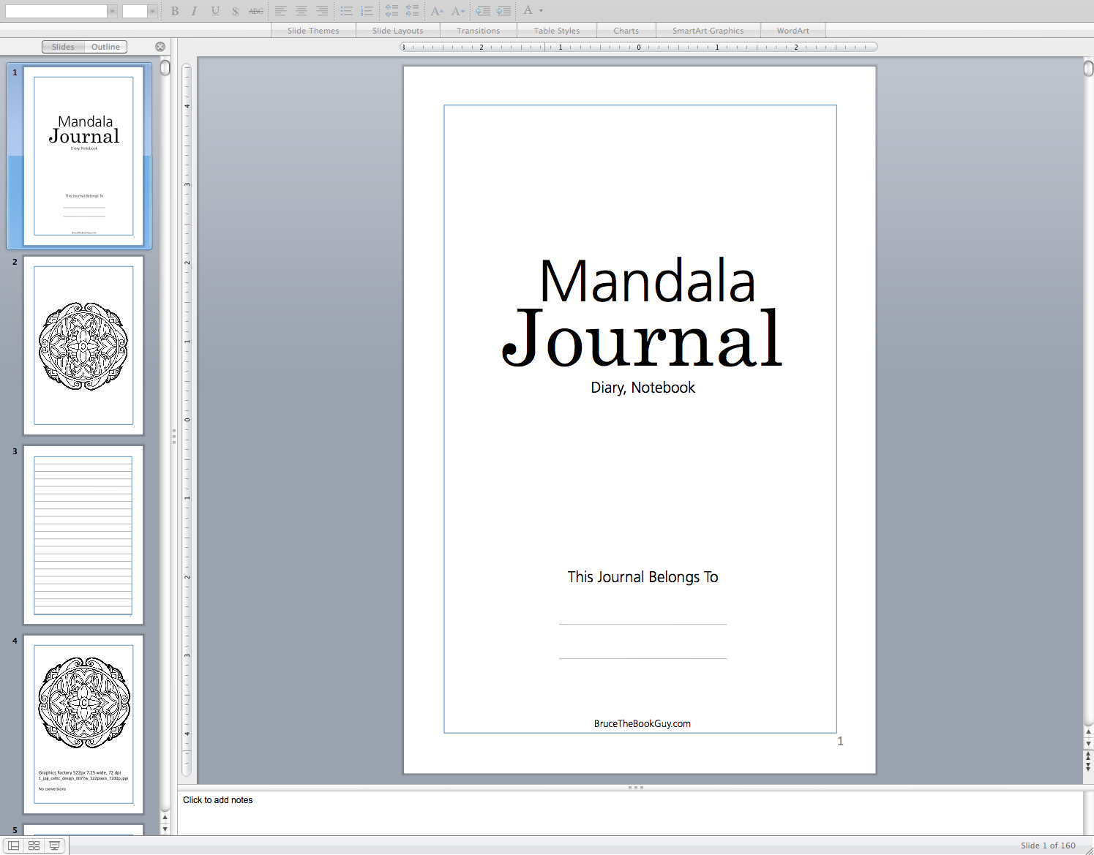The height and width of the screenshot is (855, 1094).
Task: Apply strikethrough to text
Action: pos(255,11)
